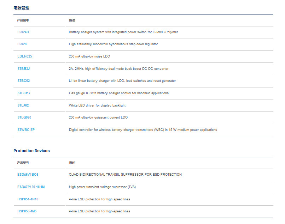Click the 描述 header in Protection Devices table
The image size is (285, 224).
72,163
